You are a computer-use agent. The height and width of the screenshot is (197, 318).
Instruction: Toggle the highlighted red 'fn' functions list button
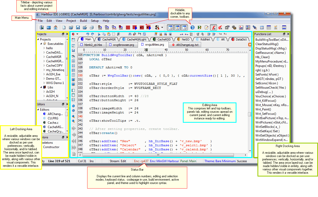tap(213, 27)
